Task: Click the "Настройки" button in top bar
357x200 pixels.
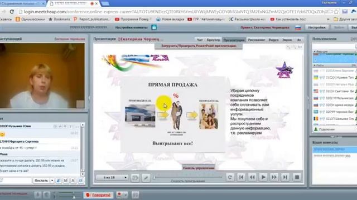Action: [317, 27]
